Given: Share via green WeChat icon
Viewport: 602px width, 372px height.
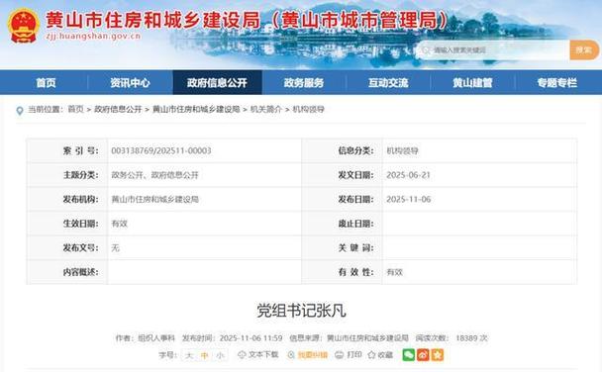Looking at the screenshot, I should (409, 355).
